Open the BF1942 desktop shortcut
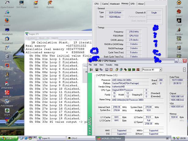 [x=179, y=40]
